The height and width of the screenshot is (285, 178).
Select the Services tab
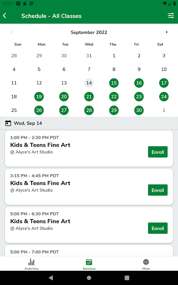89,264
